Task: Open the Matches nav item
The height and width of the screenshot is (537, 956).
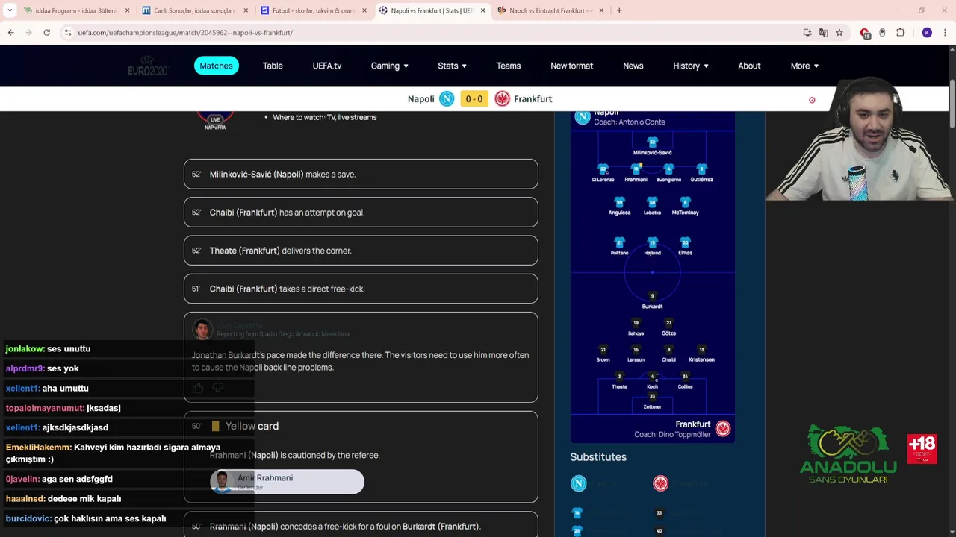Action: [x=217, y=66]
